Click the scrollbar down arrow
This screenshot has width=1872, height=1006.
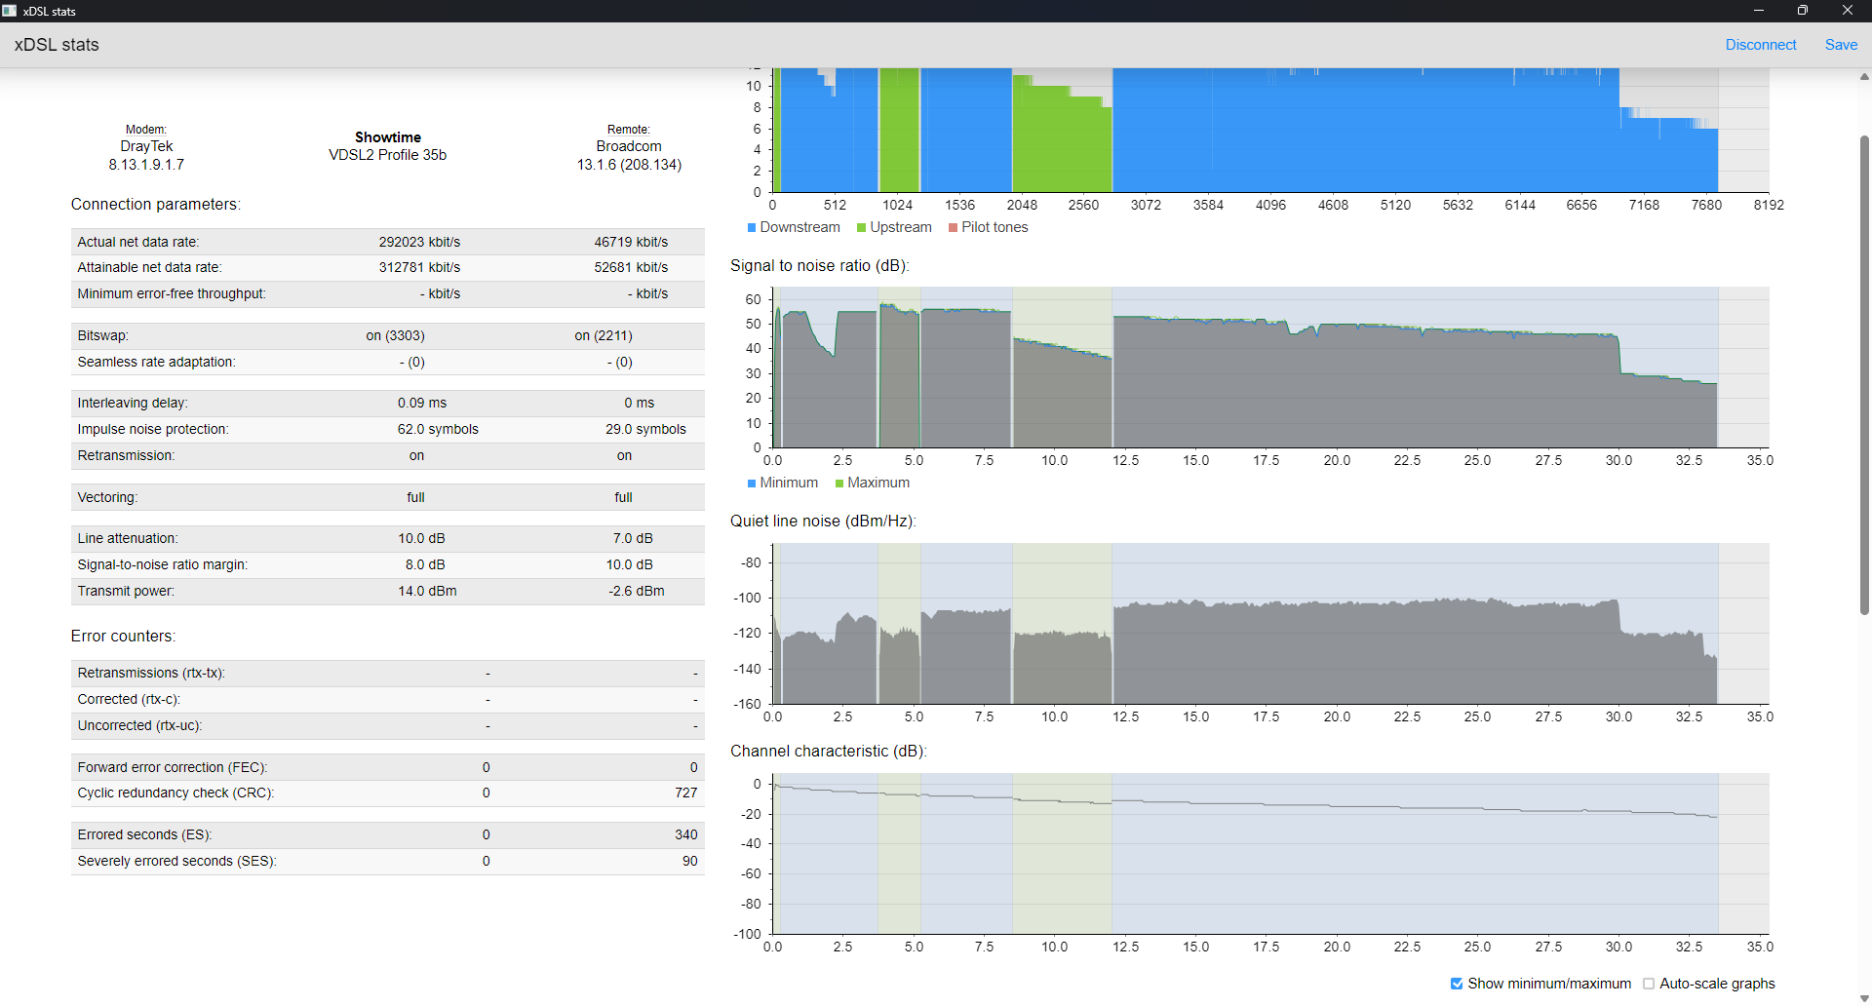click(x=1864, y=998)
